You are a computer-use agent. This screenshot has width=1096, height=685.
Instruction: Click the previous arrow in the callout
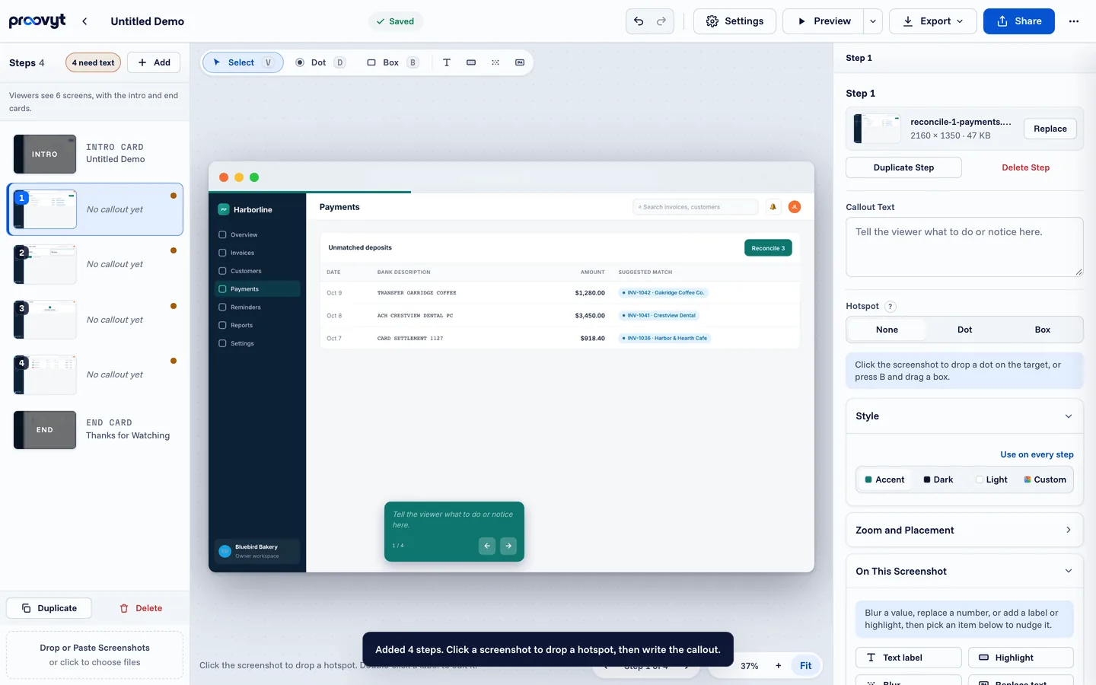[x=487, y=546]
